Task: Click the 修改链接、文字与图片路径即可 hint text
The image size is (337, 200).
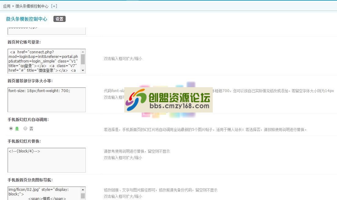Action: click(x=161, y=190)
